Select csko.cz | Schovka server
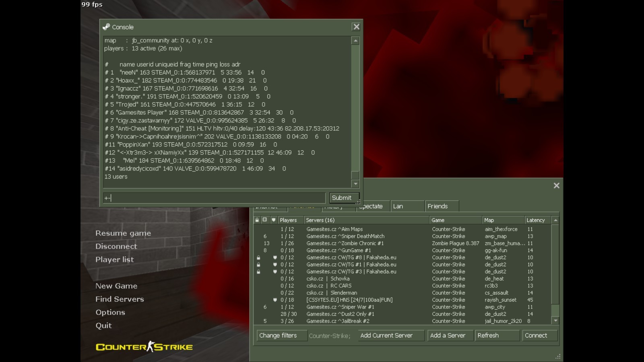Viewport: 644px width, 362px height. coord(402,279)
